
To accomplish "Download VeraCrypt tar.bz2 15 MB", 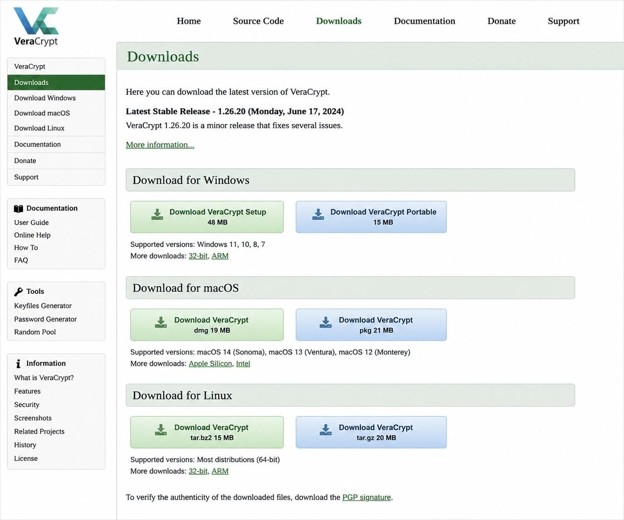I will point(207,432).
